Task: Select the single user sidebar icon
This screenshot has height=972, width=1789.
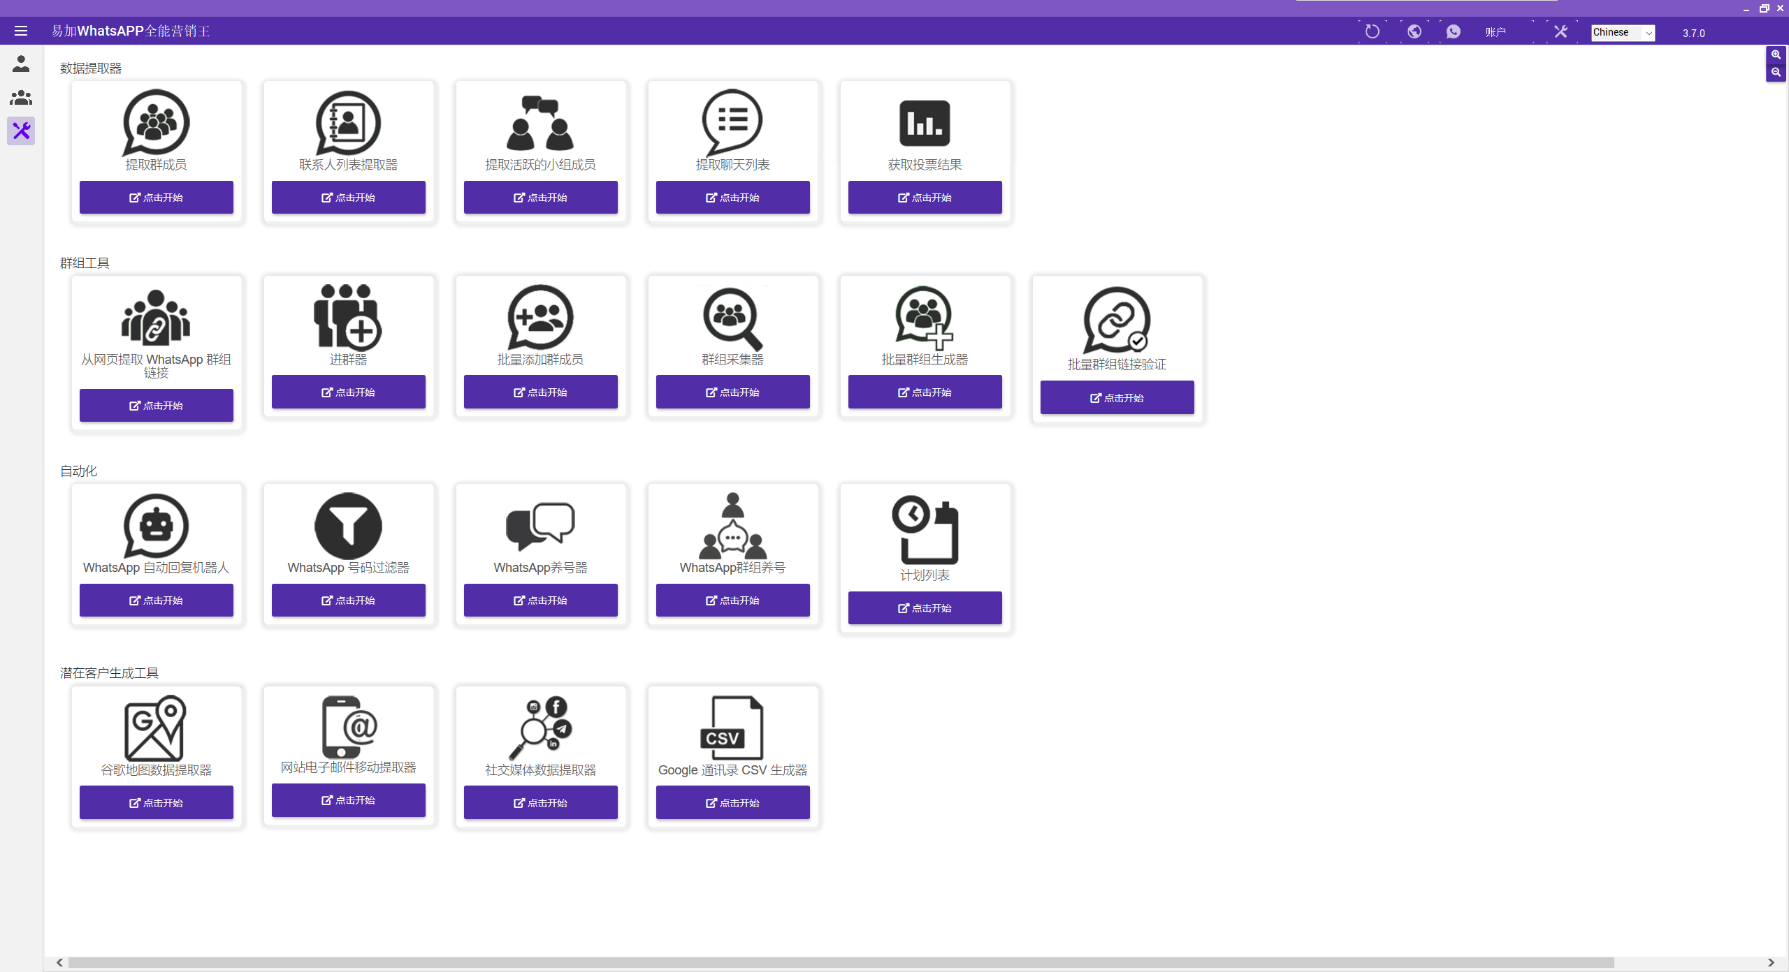Action: coord(21,64)
